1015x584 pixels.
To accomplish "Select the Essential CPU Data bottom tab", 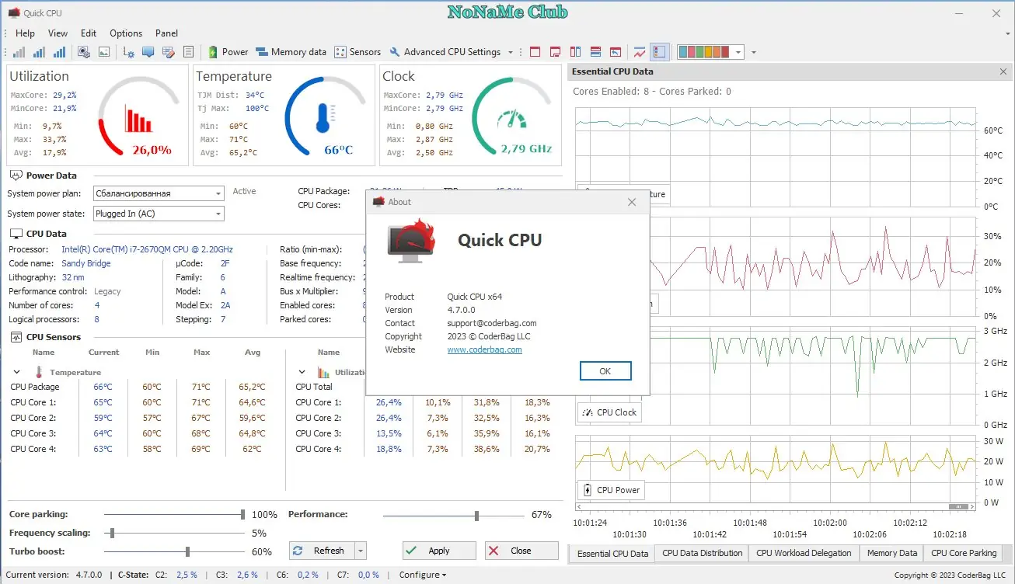I will click(x=612, y=554).
